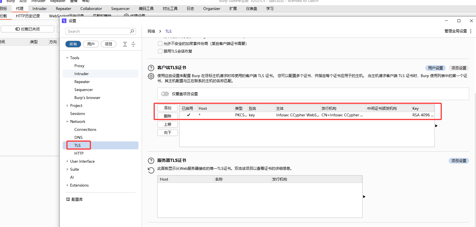
Task: Open the Organizer tab
Action: [x=212, y=9]
